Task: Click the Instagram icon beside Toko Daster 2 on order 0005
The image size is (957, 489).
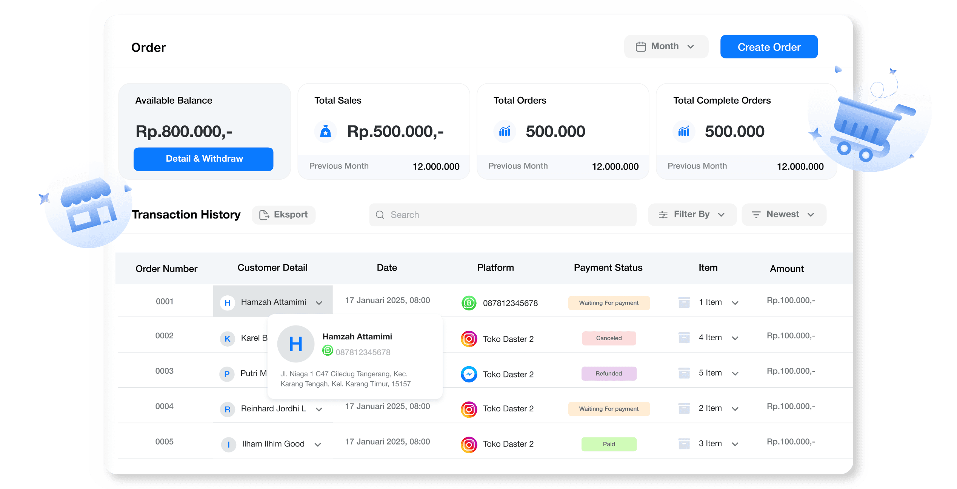Action: [468, 444]
